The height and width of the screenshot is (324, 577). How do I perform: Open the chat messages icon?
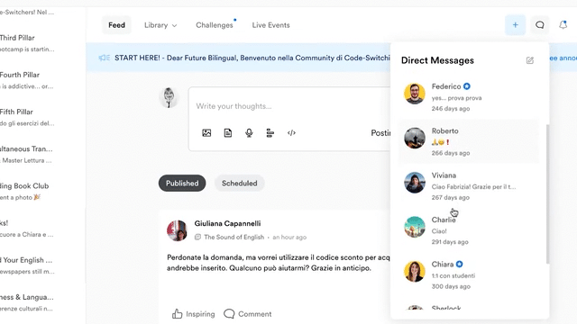pyautogui.click(x=539, y=25)
